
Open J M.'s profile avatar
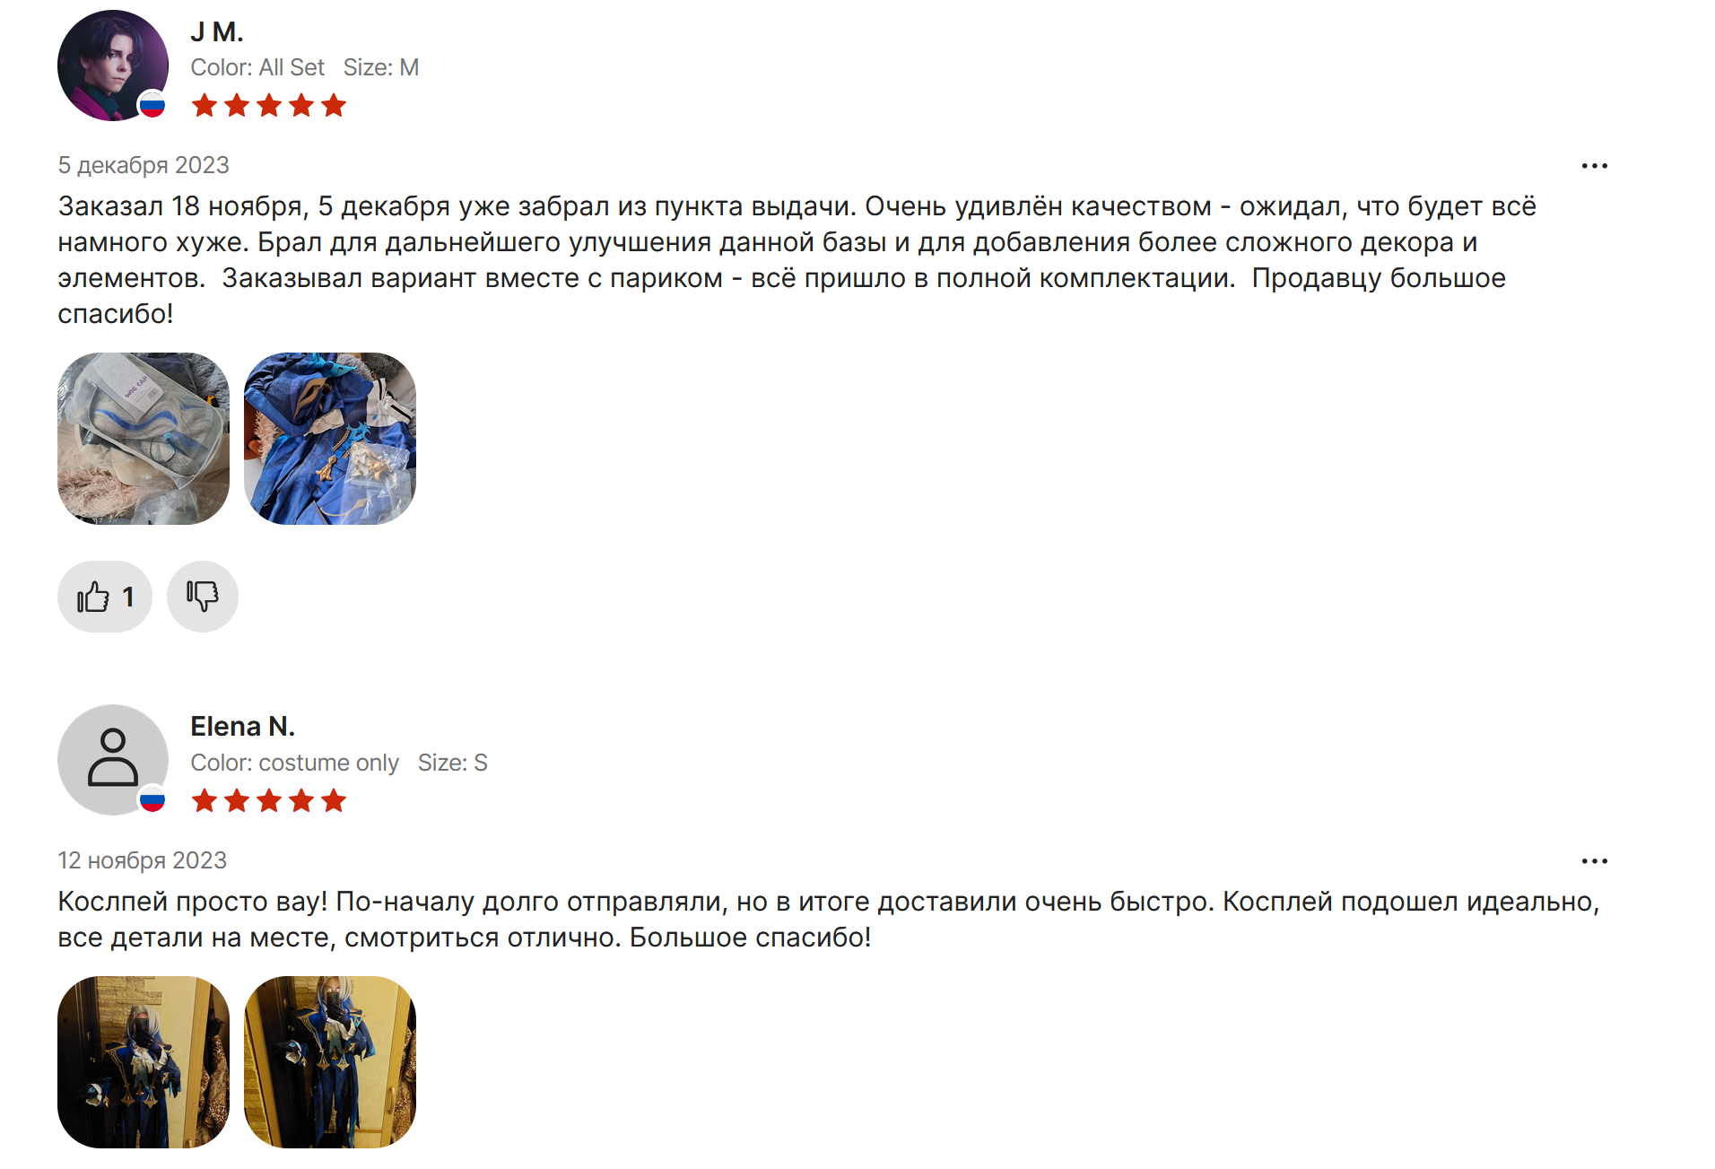coord(113,65)
